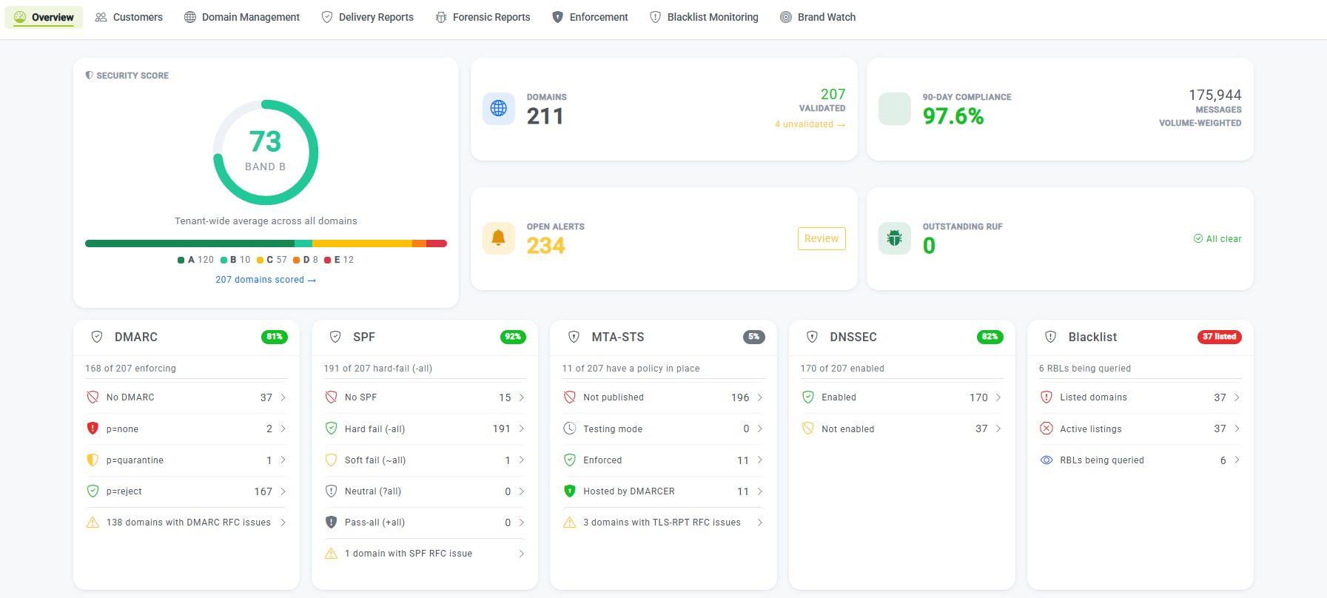Open Hard fail (-all) row chevron
The image size is (1327, 598).
521,429
